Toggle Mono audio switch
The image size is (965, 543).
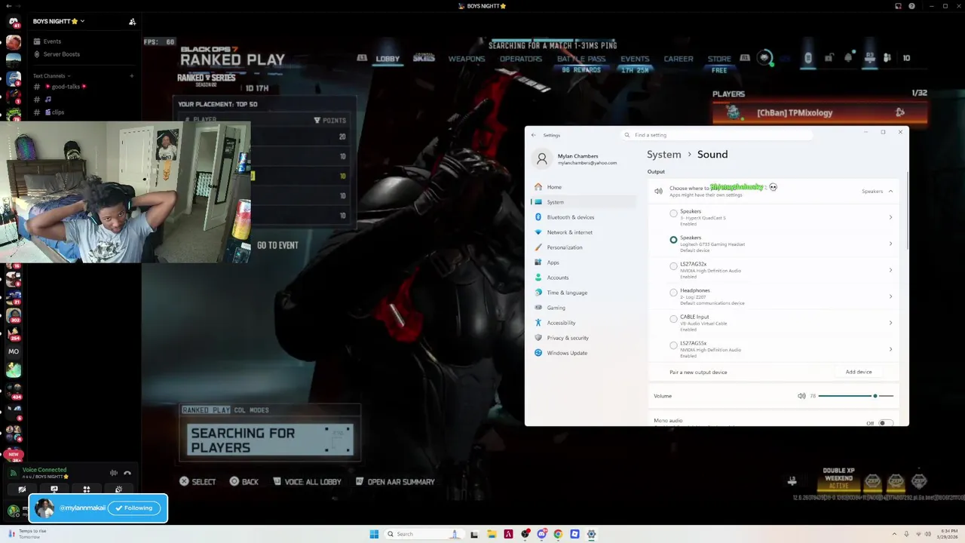[x=885, y=423]
